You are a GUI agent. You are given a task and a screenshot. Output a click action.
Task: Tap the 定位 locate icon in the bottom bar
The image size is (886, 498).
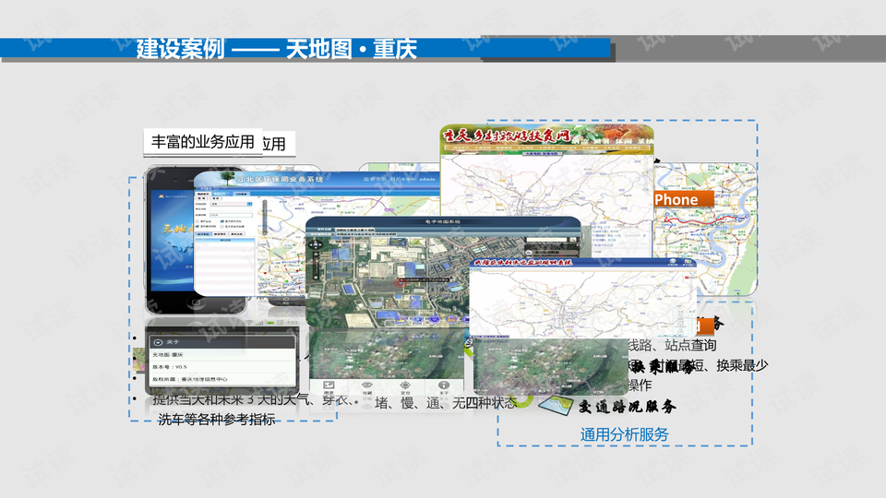point(405,385)
